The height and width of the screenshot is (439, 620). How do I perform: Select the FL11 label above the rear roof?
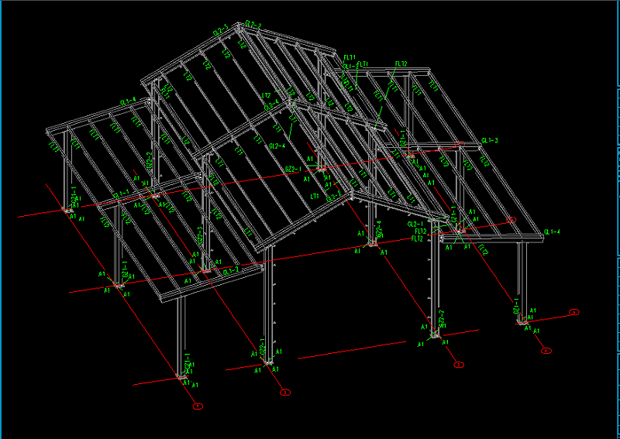350,57
